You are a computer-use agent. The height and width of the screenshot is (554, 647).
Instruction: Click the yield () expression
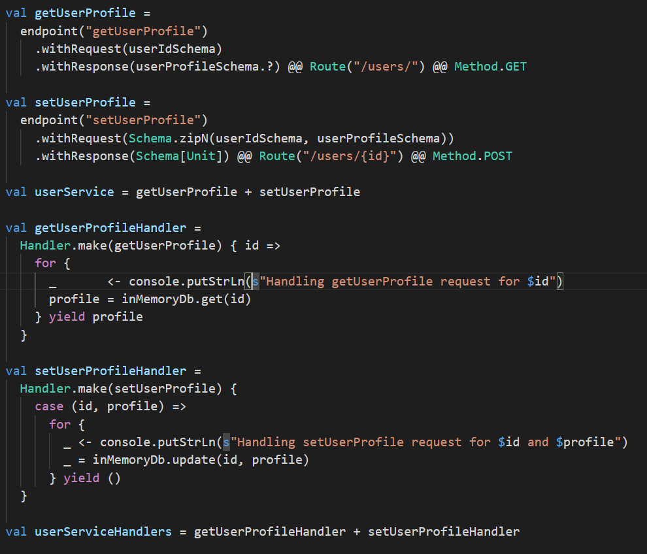pyautogui.click(x=82, y=477)
